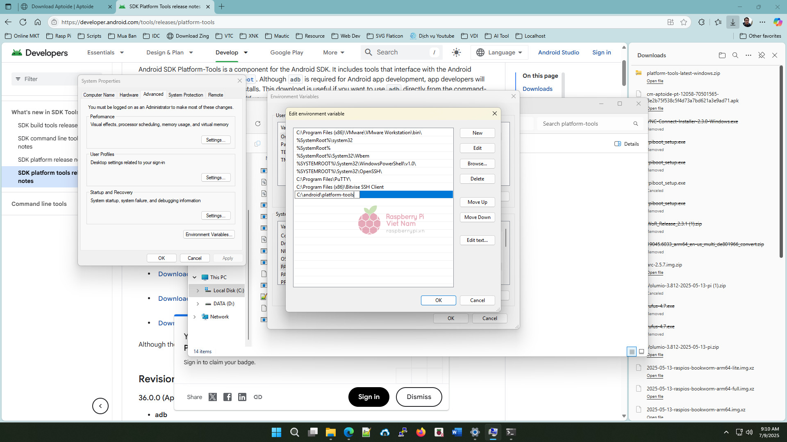Select the %SystemRoot%\system32 path entry
The image size is (787, 442).
(373, 140)
